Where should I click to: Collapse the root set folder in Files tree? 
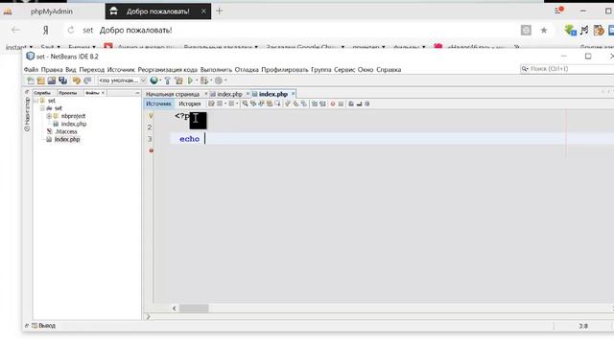click(36, 101)
